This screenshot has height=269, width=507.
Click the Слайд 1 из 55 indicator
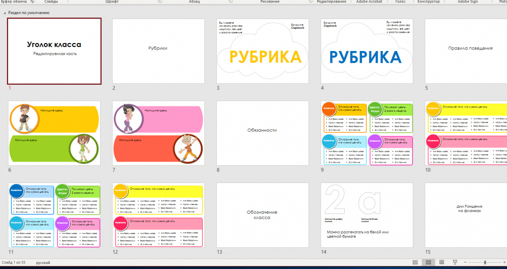click(14, 263)
